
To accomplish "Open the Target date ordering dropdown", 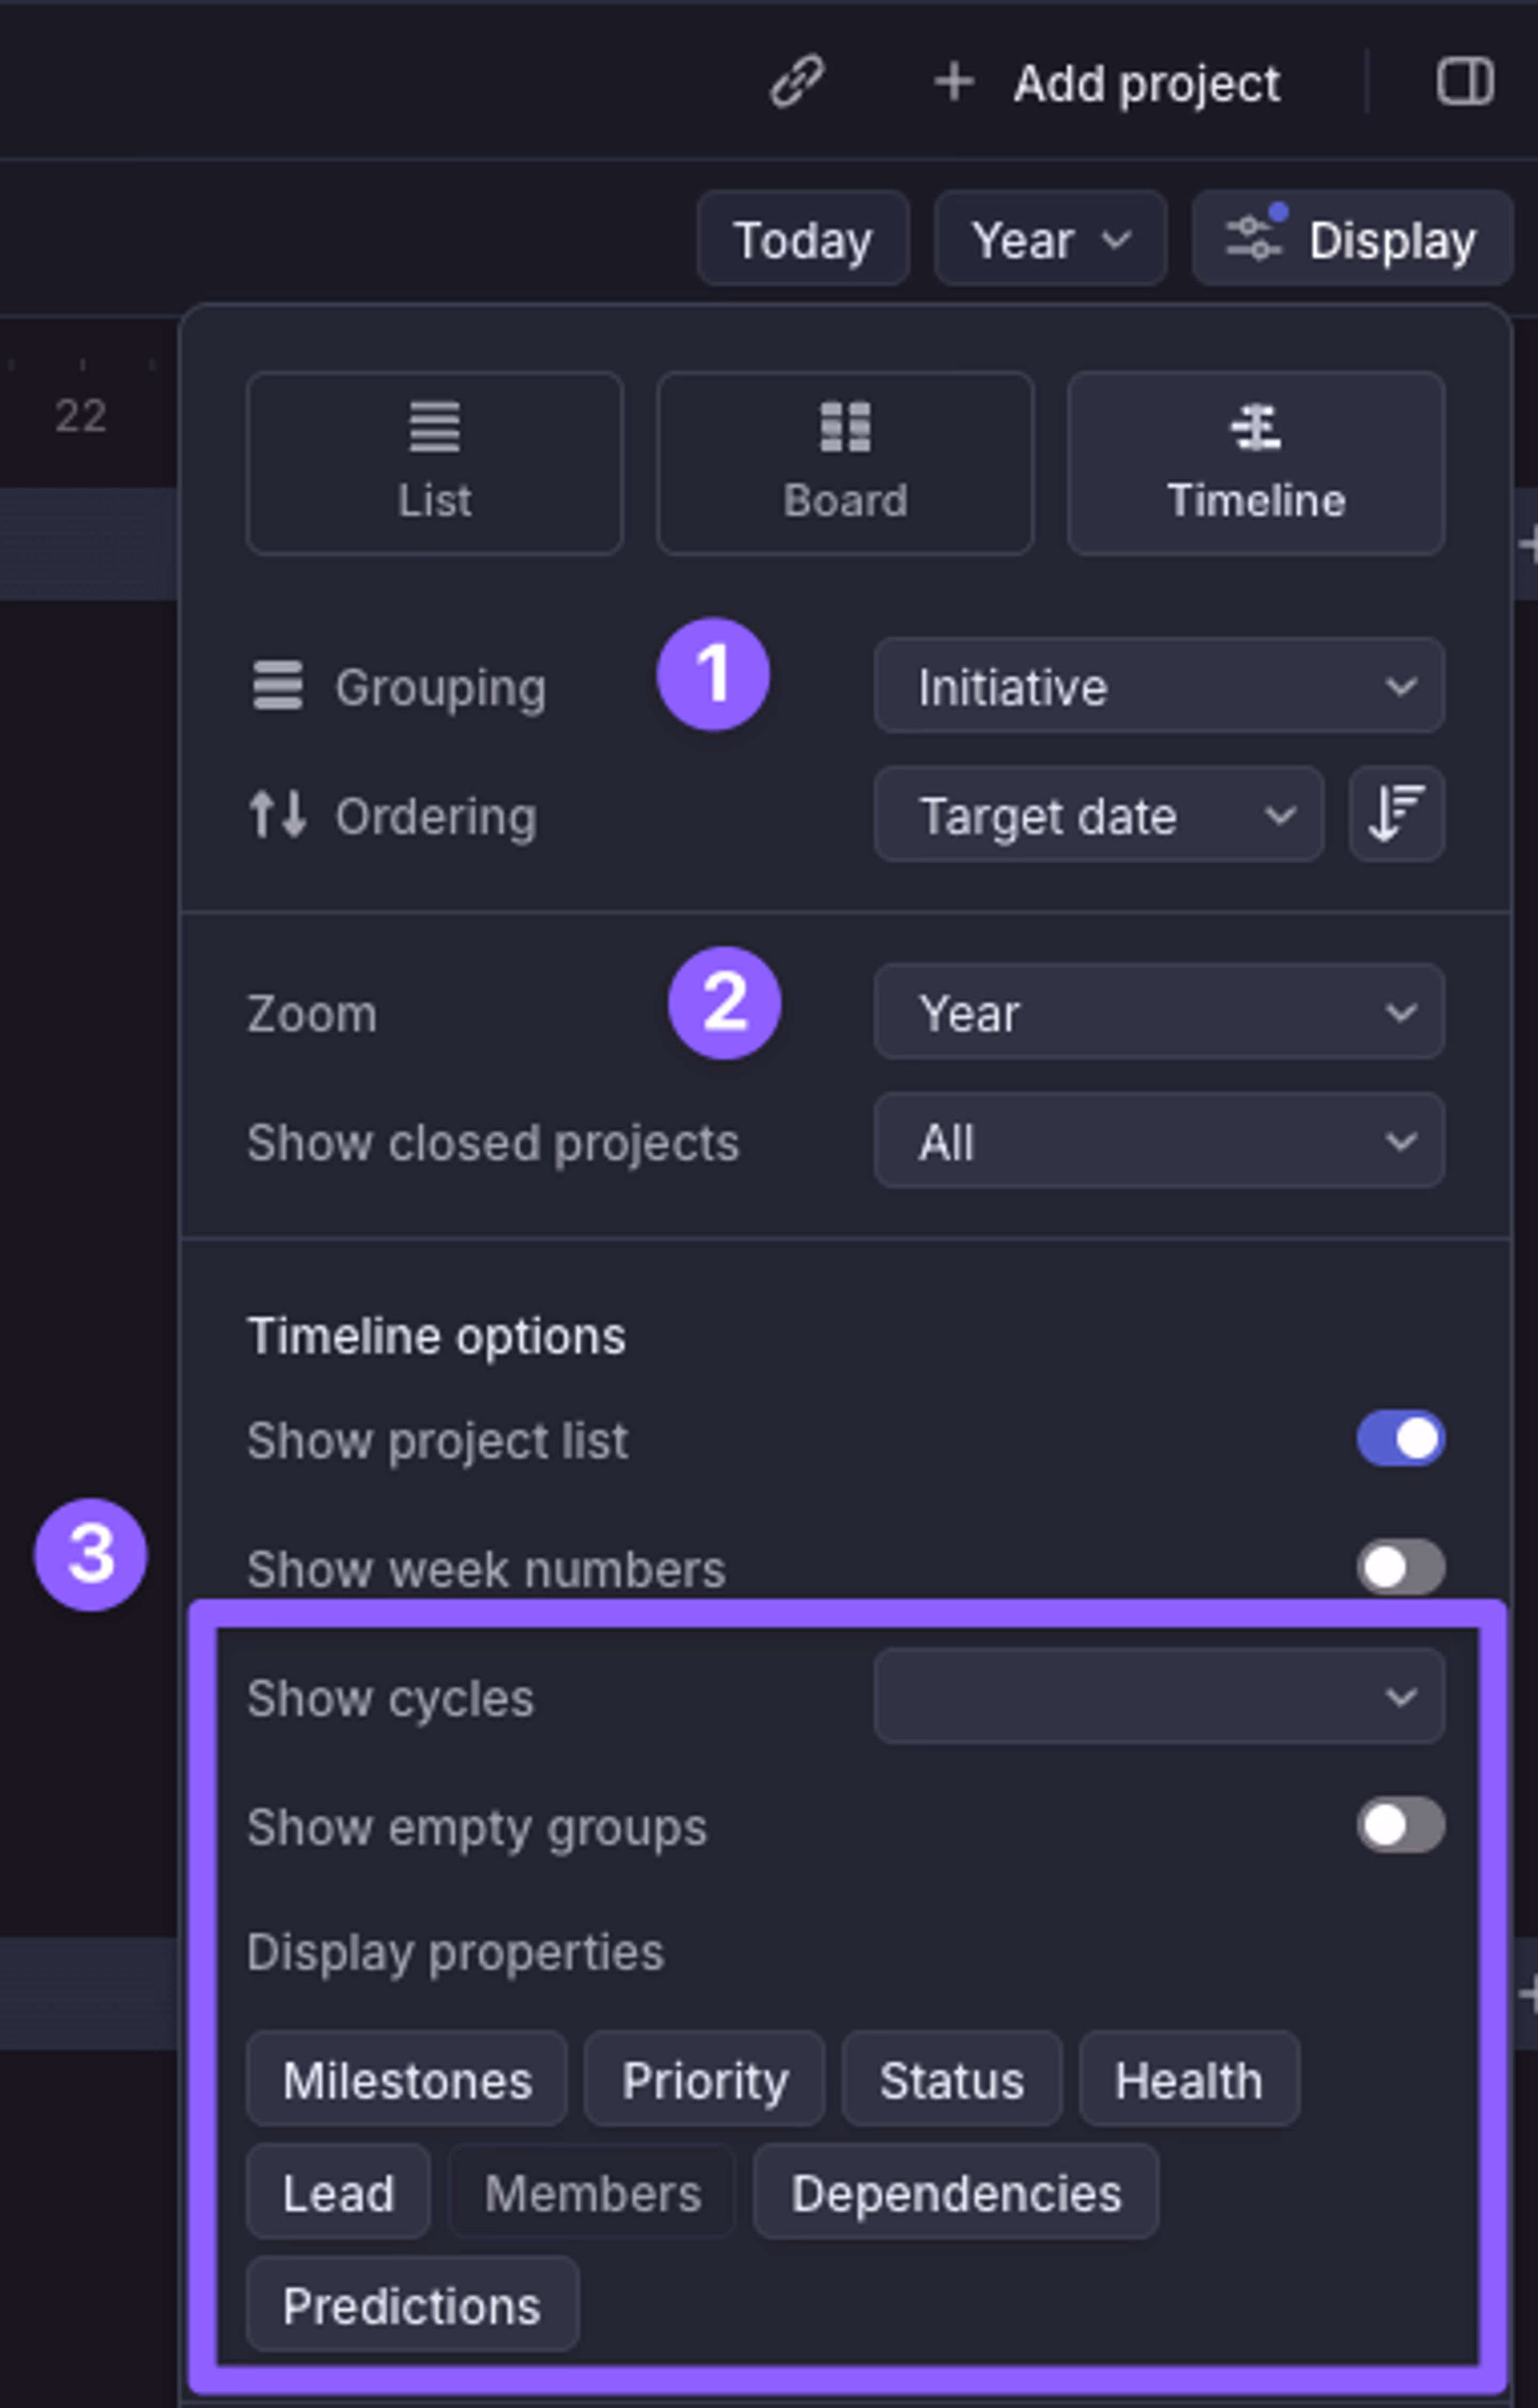I will click(x=1098, y=815).
